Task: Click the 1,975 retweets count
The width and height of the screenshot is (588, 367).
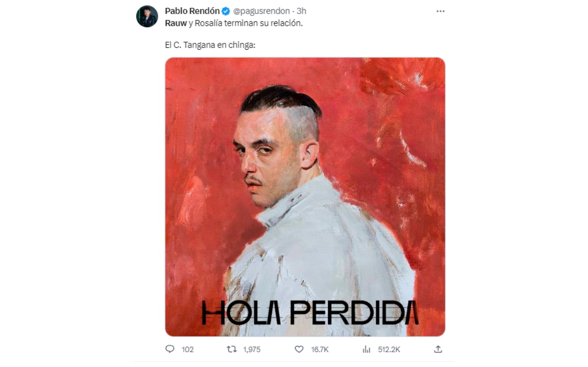Action: (x=252, y=349)
